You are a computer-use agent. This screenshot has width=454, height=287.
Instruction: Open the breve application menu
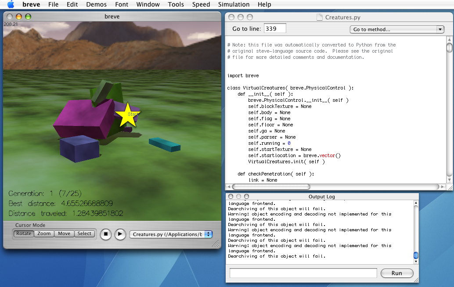click(x=31, y=4)
